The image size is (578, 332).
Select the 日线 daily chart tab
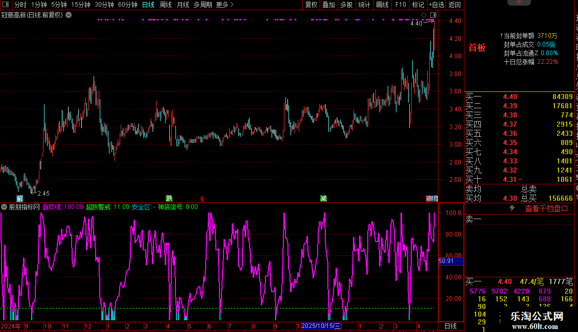(148, 5)
